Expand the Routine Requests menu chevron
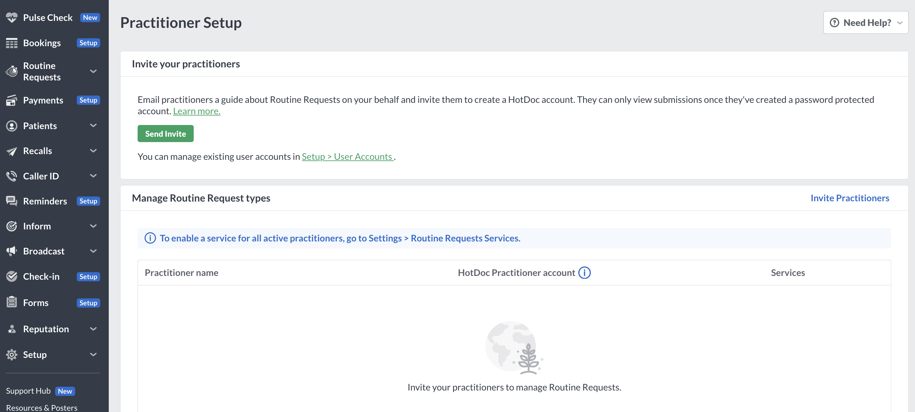915x412 pixels. point(94,71)
